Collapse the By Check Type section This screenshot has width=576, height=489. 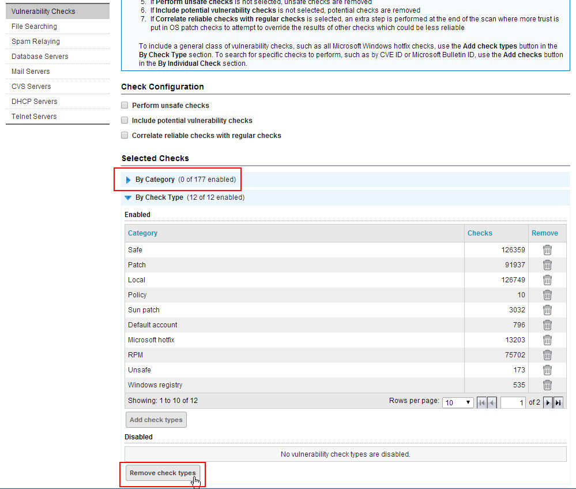tap(127, 197)
